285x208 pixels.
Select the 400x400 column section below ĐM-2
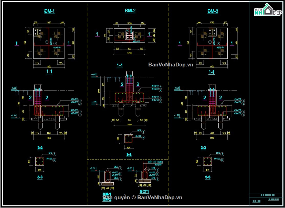[129, 139]
